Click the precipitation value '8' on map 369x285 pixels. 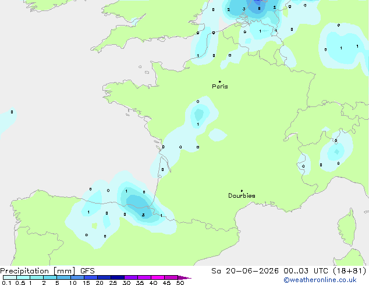[259, 9]
